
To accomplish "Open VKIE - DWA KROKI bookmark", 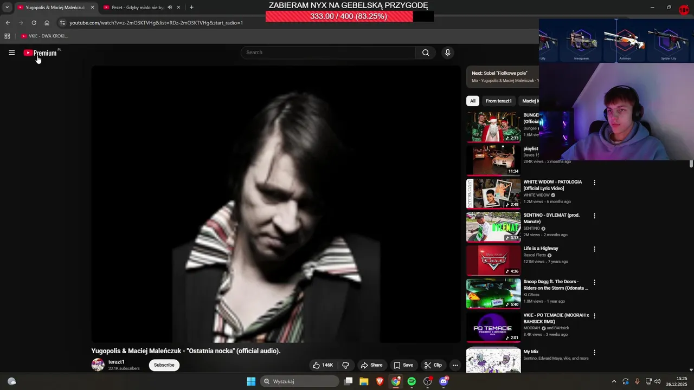I will click(44, 36).
